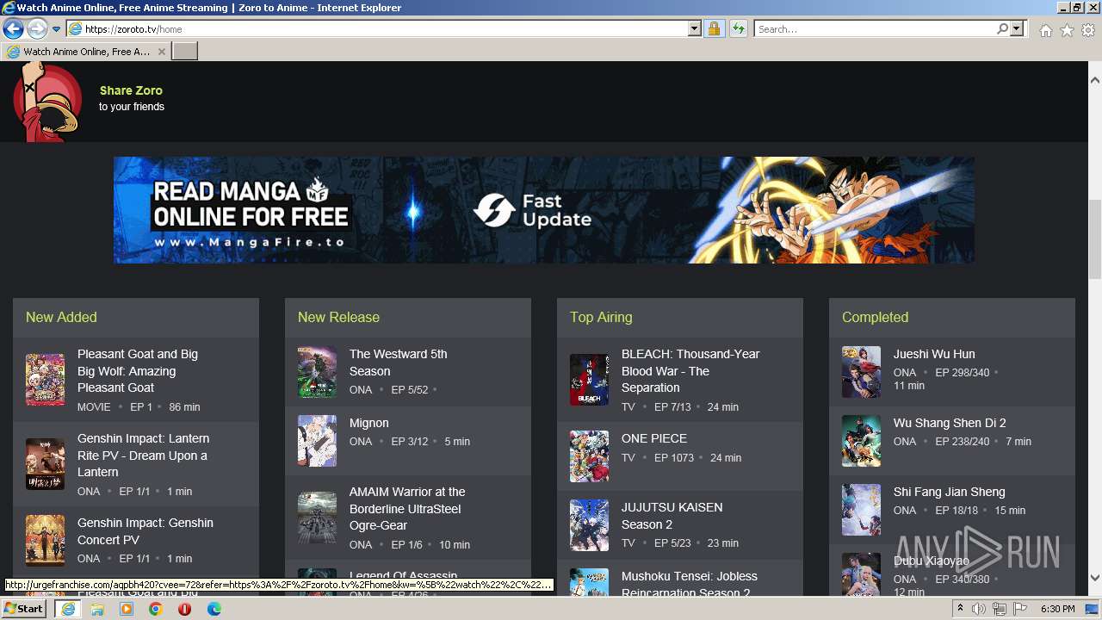Screen dimensions: 1102x620
Task: Click the Jueshi Wu Hun thumbnail
Action: pos(861,372)
